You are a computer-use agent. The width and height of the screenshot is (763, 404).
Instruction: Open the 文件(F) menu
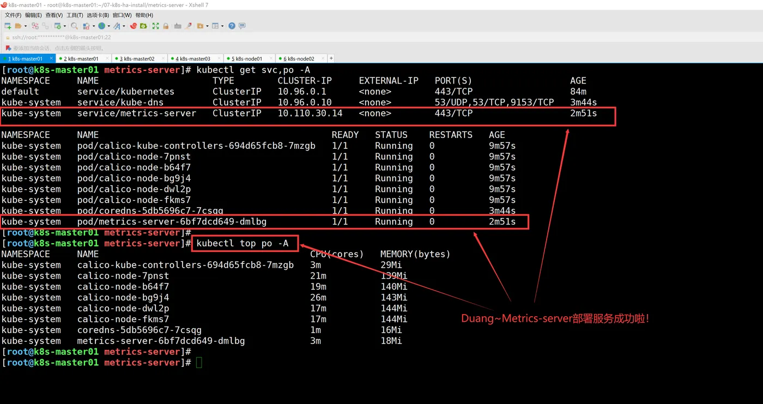point(13,15)
